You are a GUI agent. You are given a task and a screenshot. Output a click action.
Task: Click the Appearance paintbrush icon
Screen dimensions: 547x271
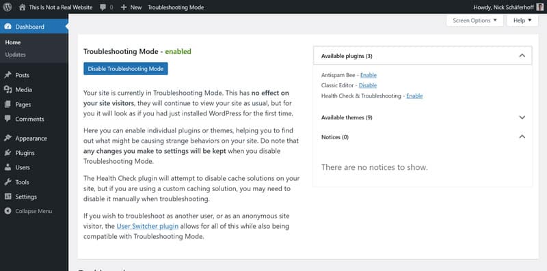tap(8, 139)
